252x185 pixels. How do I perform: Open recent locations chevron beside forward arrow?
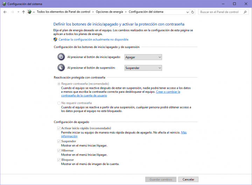click(18, 12)
